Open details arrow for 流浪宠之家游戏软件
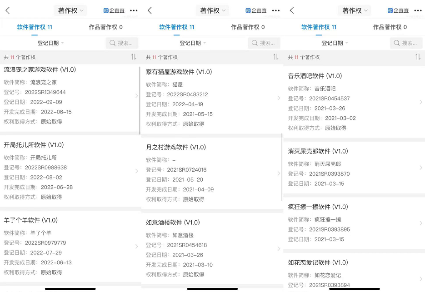This screenshot has width=425, height=292. point(136,96)
